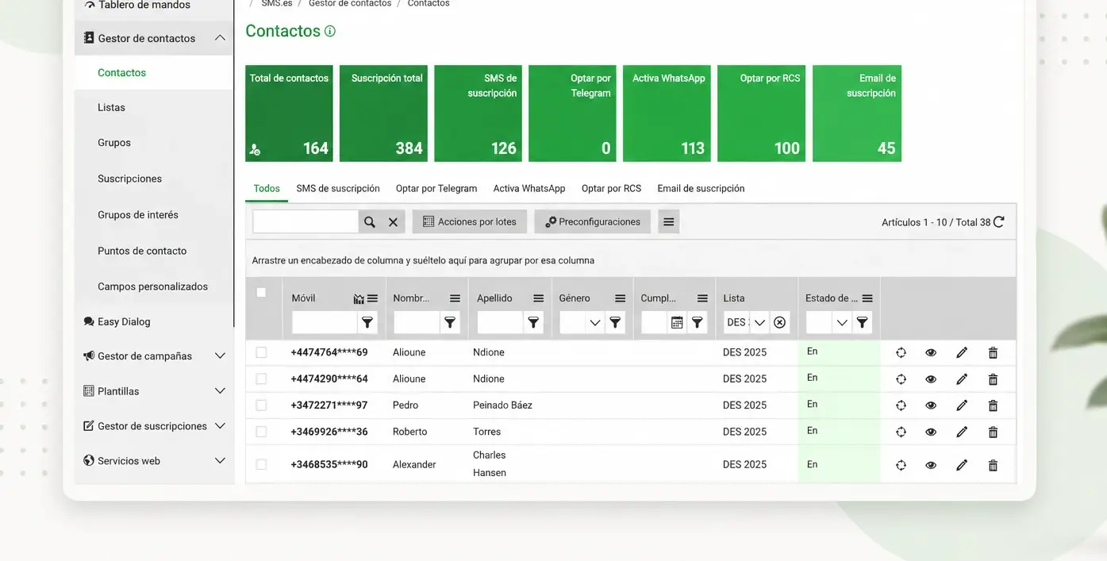Check the box for Alexander's row
Viewport: 1107px width, 561px height.
(x=261, y=464)
